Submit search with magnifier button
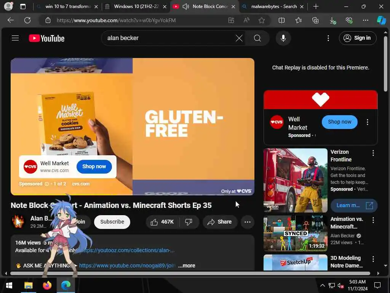This screenshot has height=293, width=390. point(257,38)
